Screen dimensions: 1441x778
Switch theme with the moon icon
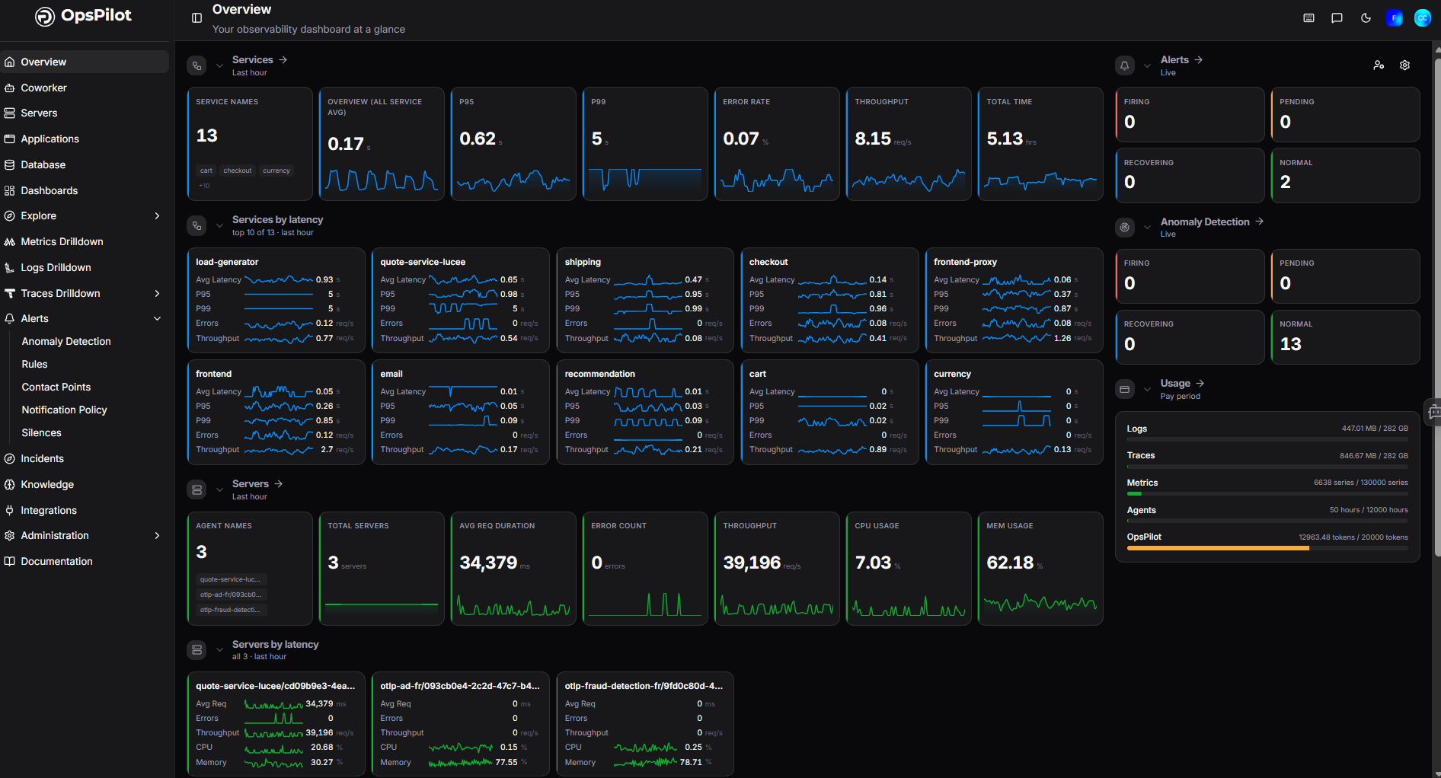[x=1366, y=18]
